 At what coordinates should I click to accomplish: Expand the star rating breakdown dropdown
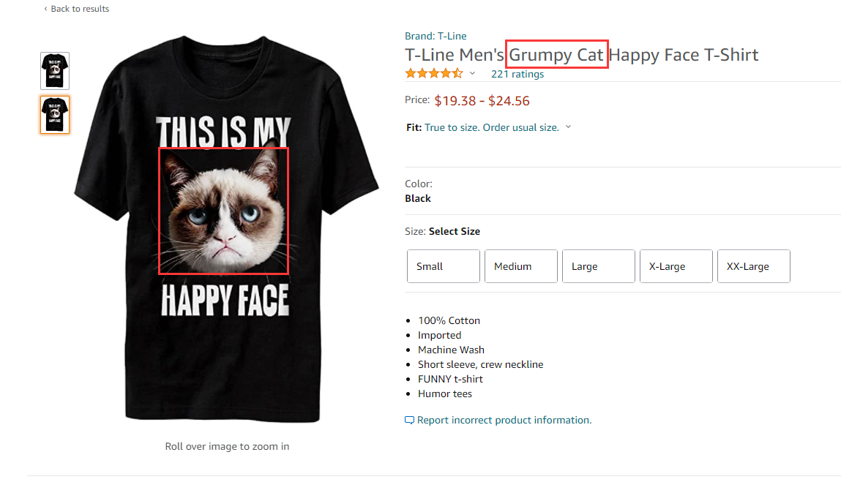pos(473,73)
